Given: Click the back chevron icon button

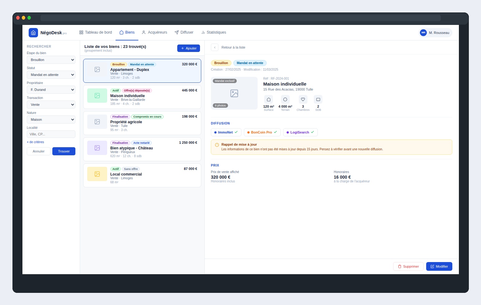Looking at the screenshot, I should click(215, 47).
